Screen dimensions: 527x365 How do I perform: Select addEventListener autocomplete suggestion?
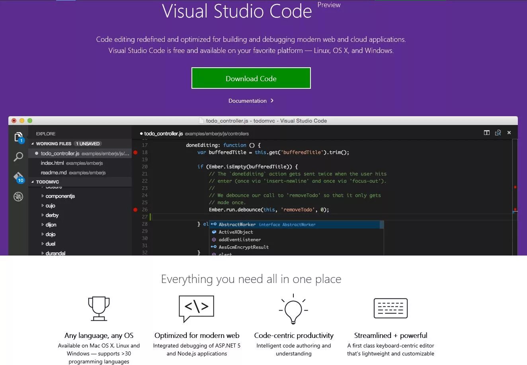pyautogui.click(x=297, y=240)
